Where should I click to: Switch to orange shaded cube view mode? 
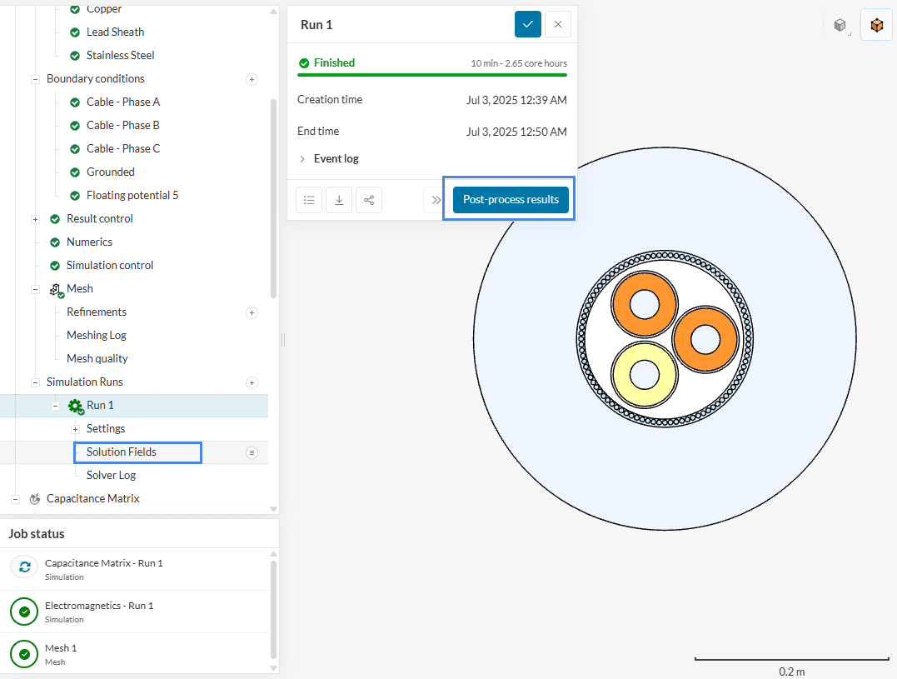(x=876, y=26)
